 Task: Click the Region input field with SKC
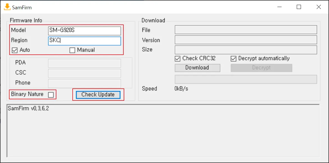[84, 41]
